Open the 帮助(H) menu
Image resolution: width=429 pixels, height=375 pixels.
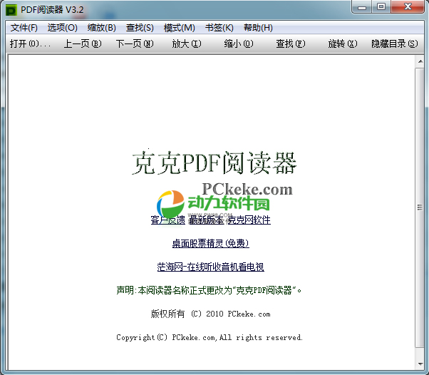[258, 28]
